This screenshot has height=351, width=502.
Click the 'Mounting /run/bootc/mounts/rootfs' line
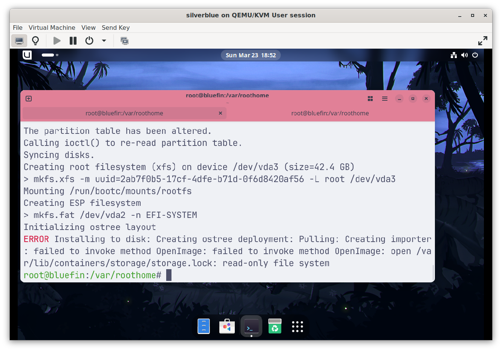tap(108, 191)
